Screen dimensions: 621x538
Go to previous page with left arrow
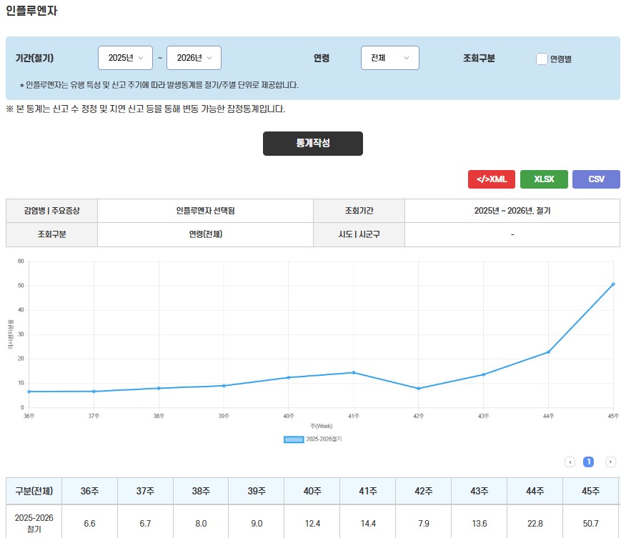pos(570,462)
